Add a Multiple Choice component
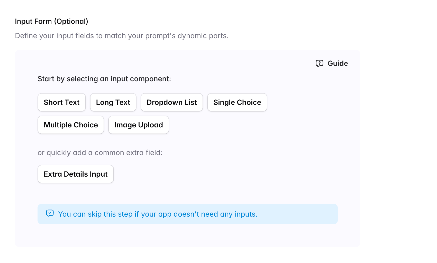The height and width of the screenshot is (263, 437). coord(71,125)
